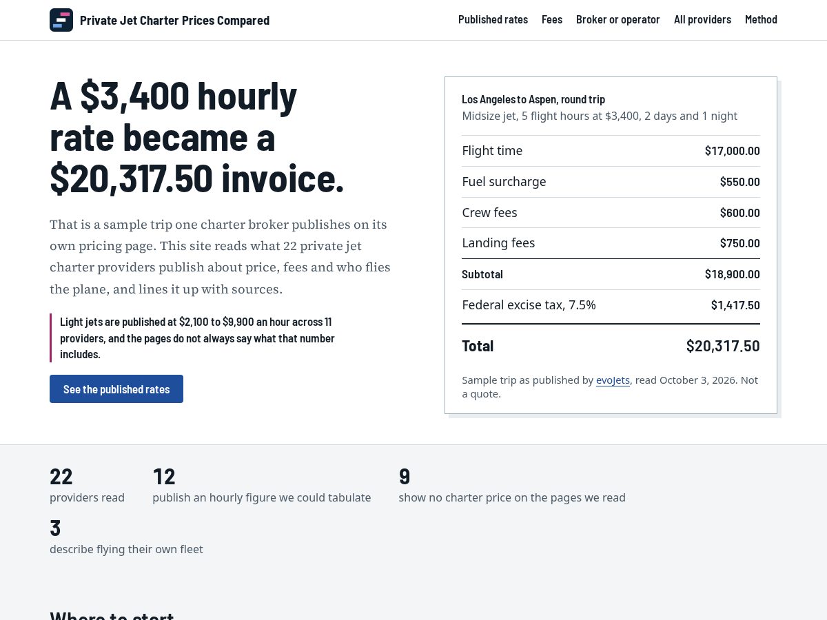Click the Fuel surcharge row label

504,182
